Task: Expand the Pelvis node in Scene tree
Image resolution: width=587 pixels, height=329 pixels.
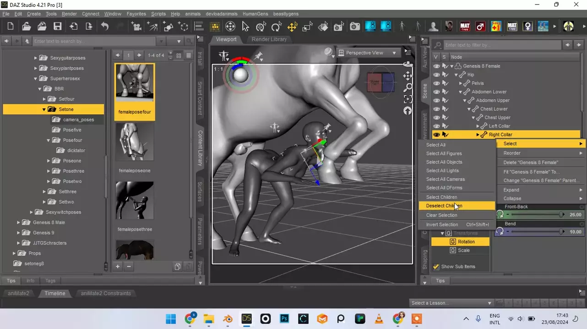Action: click(461, 83)
